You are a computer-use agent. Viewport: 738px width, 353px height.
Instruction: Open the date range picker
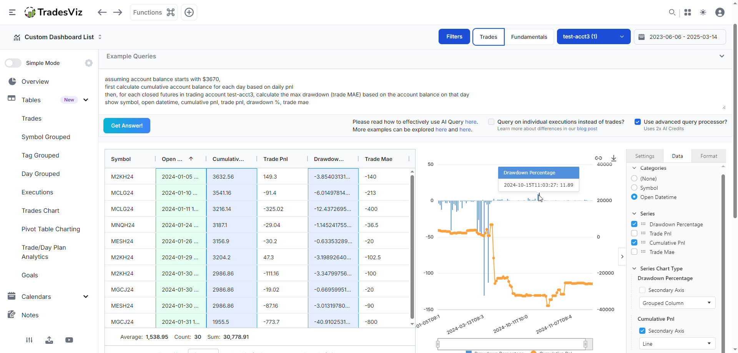point(680,37)
